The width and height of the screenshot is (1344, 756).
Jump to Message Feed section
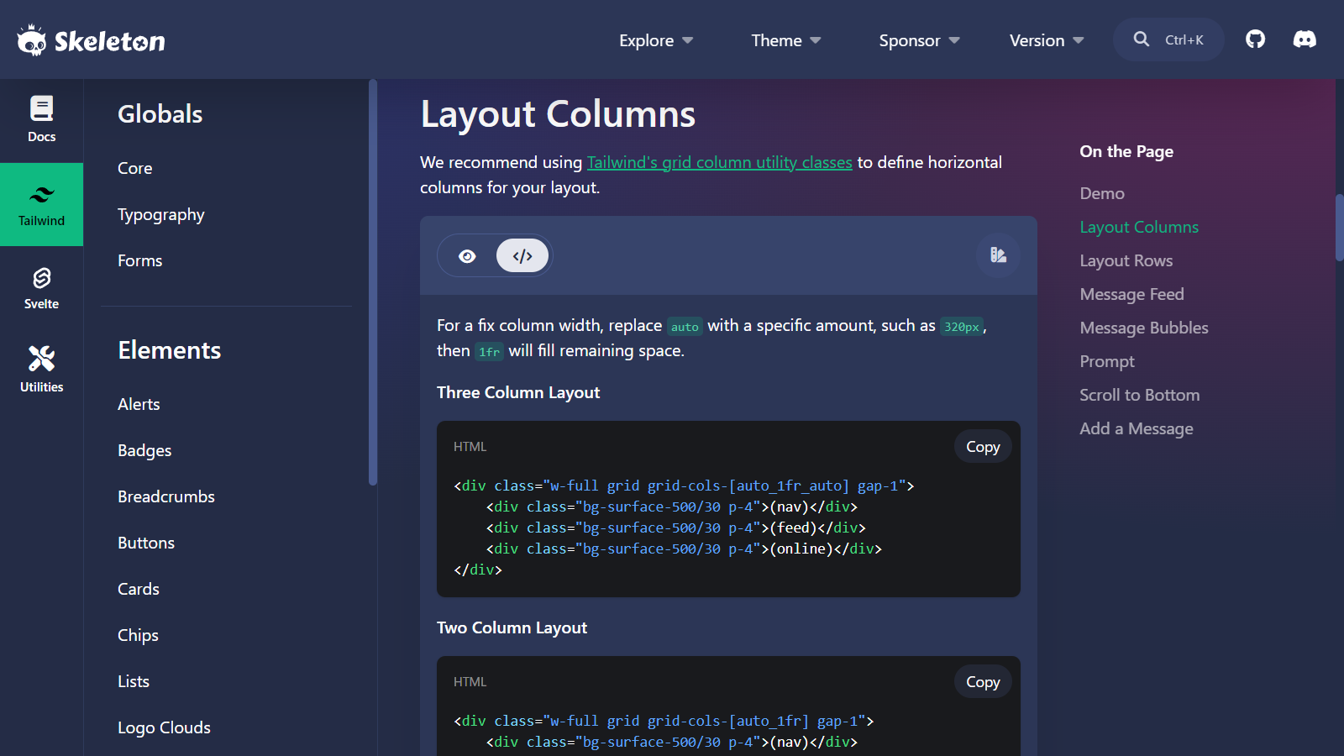(1132, 294)
